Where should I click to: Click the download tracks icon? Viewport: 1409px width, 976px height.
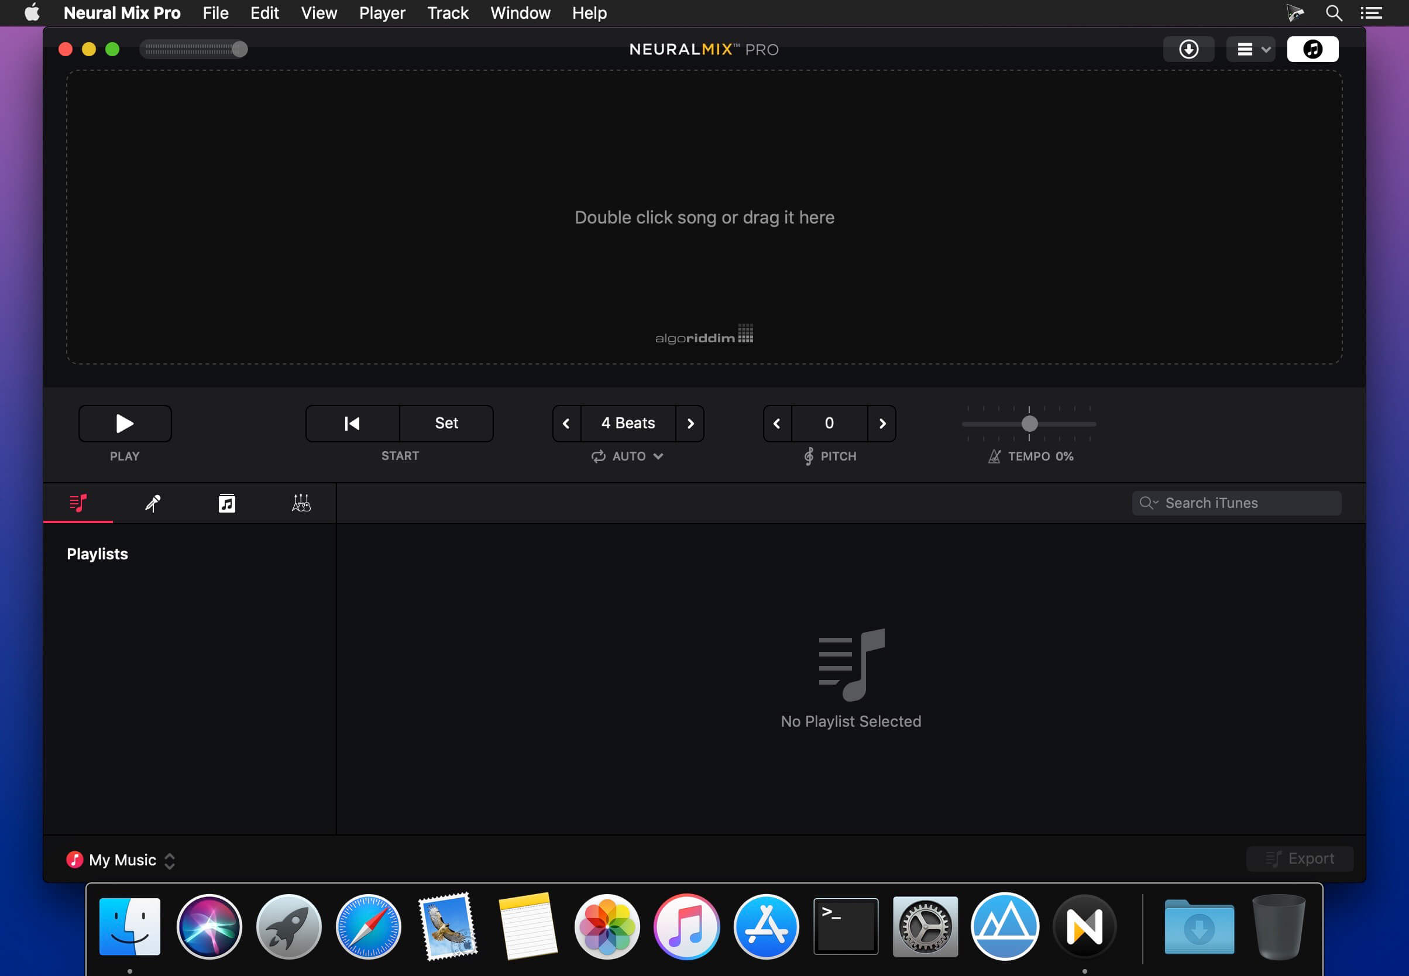[x=1188, y=49]
